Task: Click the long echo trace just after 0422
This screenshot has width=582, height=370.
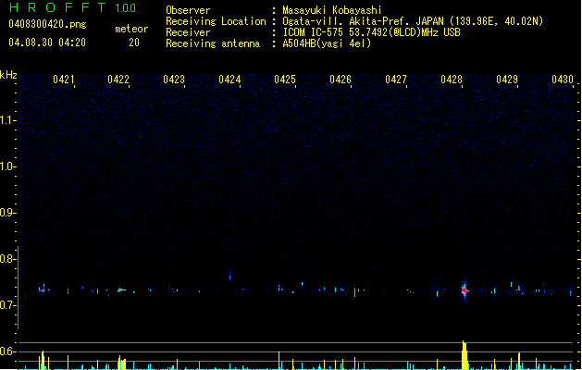Action: (x=121, y=290)
